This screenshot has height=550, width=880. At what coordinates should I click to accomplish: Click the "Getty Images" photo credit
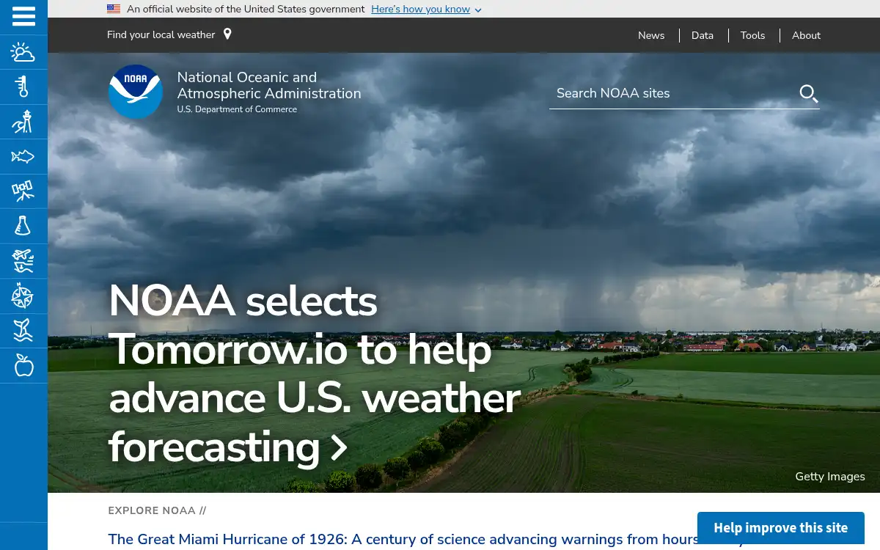pyautogui.click(x=830, y=477)
